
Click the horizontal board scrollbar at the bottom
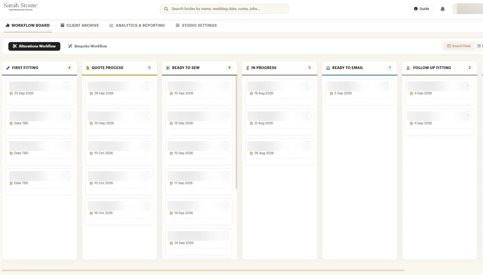coord(203,271)
